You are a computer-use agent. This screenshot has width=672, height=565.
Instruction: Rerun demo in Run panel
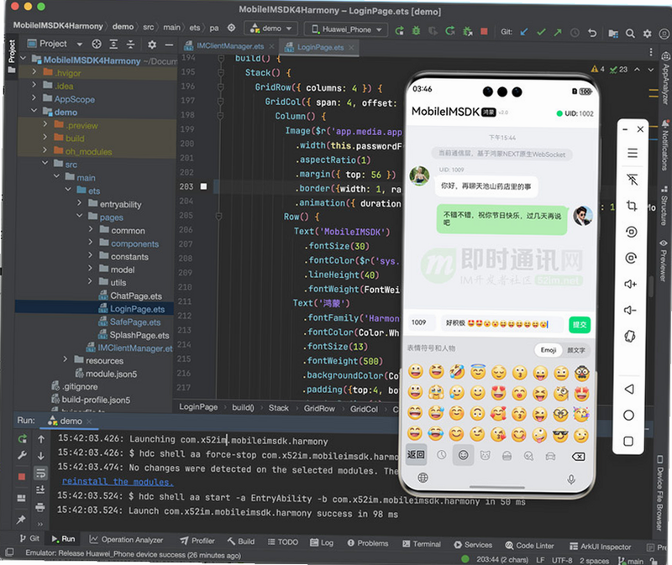[23, 438]
